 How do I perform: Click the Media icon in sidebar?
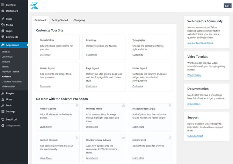pos(3,25)
